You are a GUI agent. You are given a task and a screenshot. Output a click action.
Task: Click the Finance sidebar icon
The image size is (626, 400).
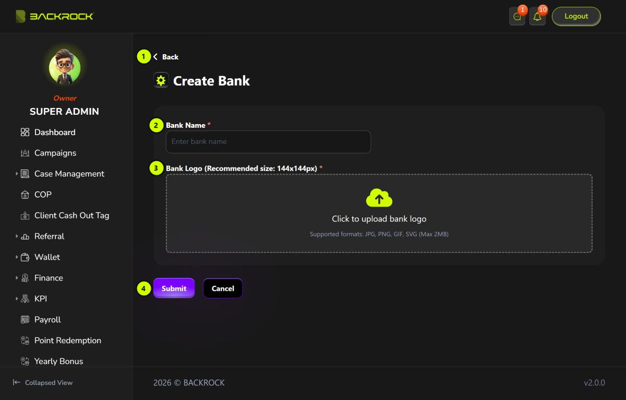pyautogui.click(x=25, y=278)
